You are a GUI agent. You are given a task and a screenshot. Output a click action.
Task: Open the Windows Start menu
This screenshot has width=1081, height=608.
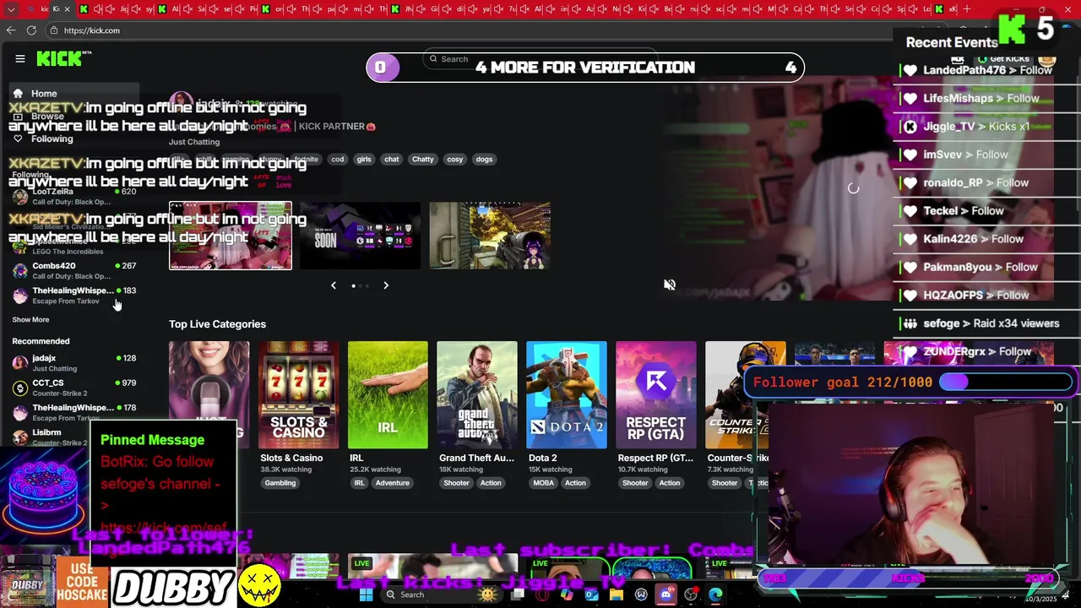click(366, 594)
